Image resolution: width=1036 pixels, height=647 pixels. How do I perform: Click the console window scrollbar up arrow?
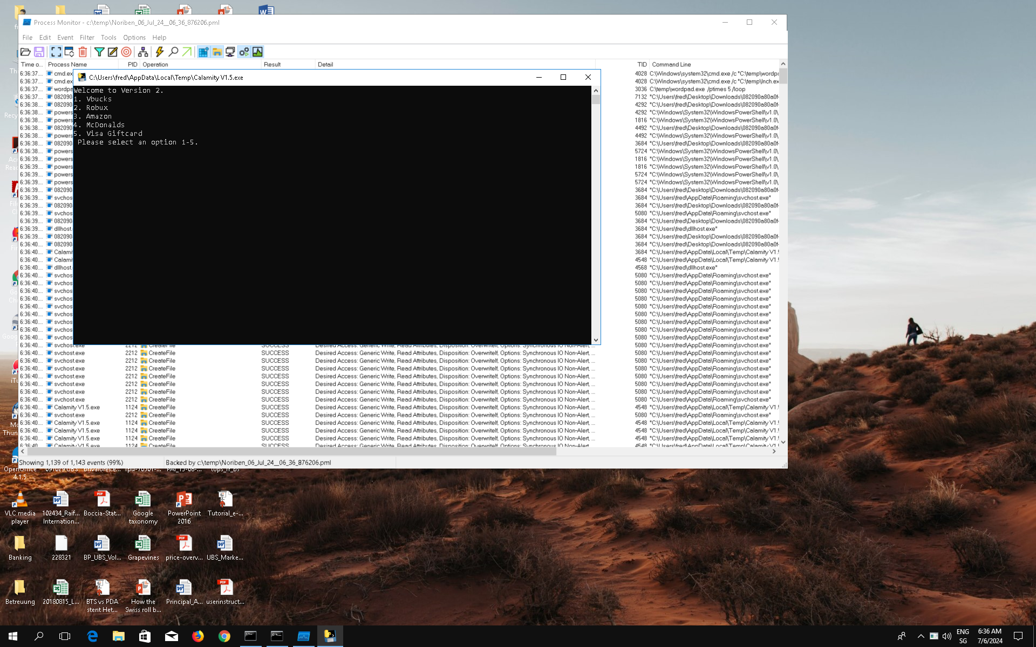596,90
